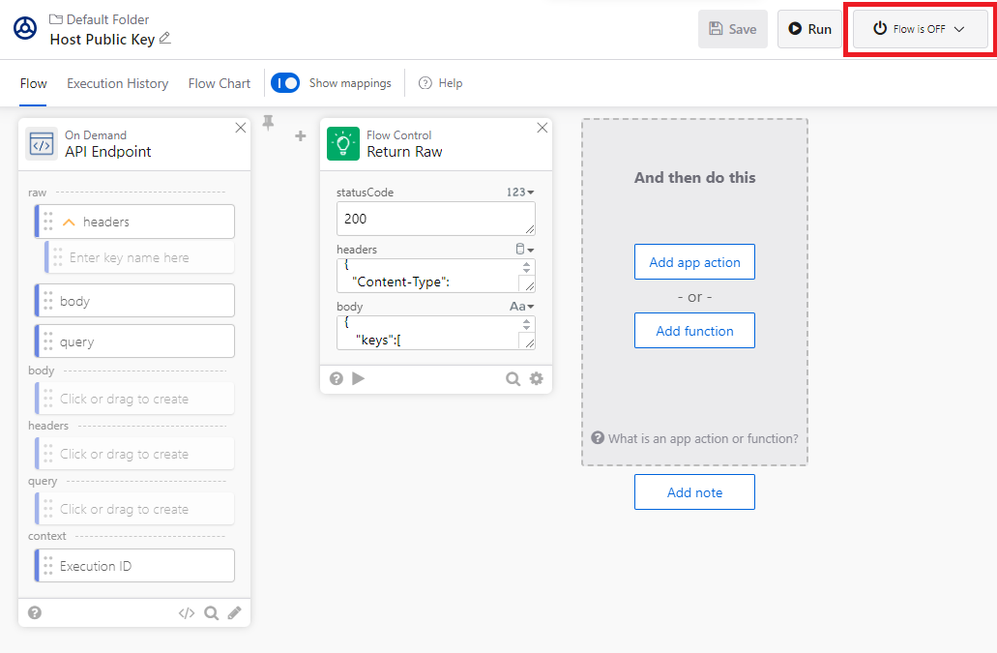Screen dimensions: 997x653
Task: Click the Enter key name here field
Action: [x=140, y=257]
